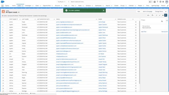169x95 pixels.
Task: Open the Joseph Harvey name link
Action: pos(102,62)
